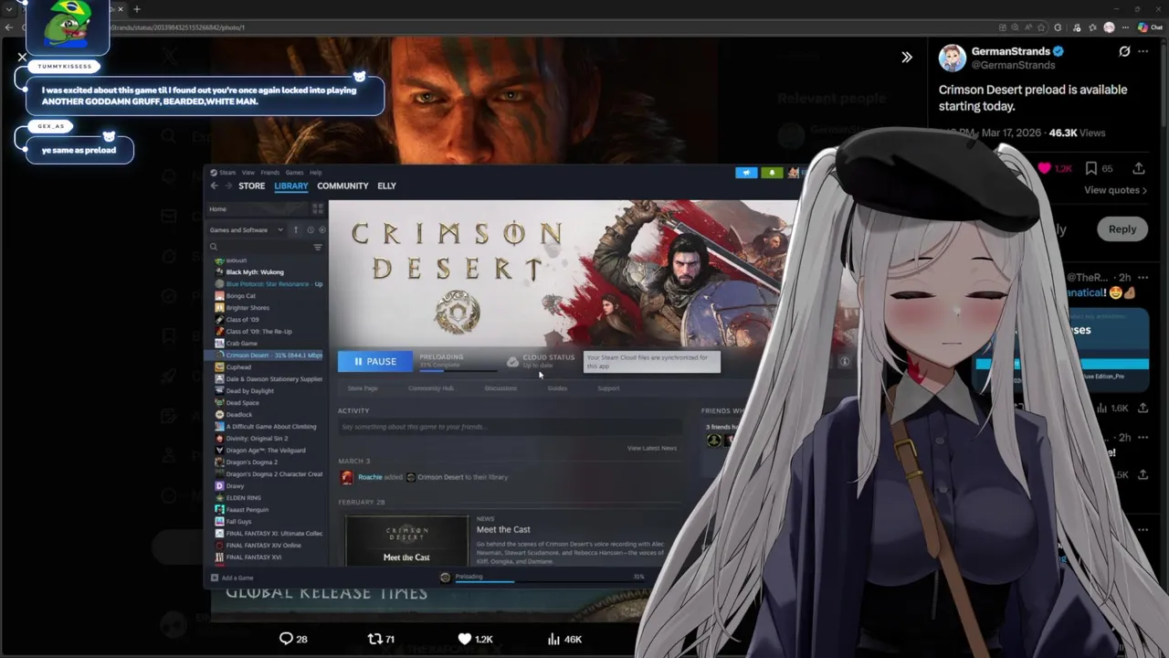Open the Help menu in Steam
Screen dimensions: 1169x658
pos(315,172)
